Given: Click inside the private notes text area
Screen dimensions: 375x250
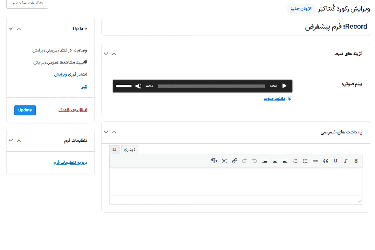Looking at the screenshot, I should (235, 181).
